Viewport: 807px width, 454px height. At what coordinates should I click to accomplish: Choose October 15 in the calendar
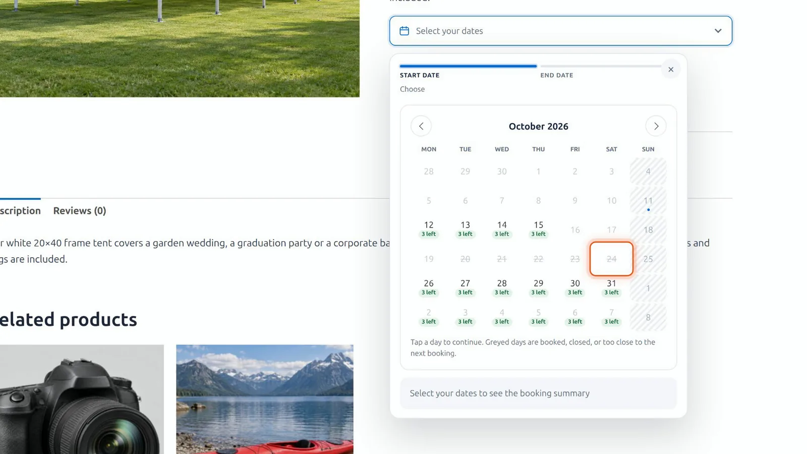[x=538, y=229]
